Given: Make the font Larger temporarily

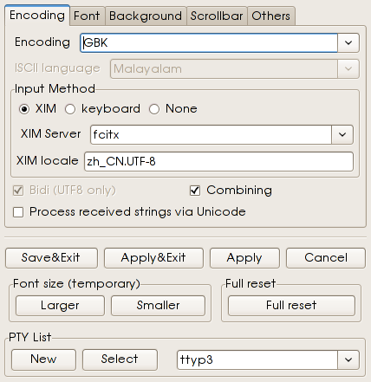Looking at the screenshot, I should click(x=60, y=306).
